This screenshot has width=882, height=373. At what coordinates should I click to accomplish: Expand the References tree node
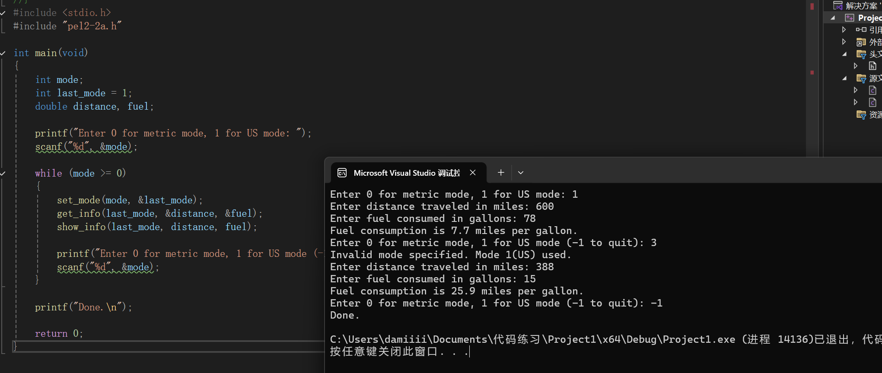click(844, 30)
